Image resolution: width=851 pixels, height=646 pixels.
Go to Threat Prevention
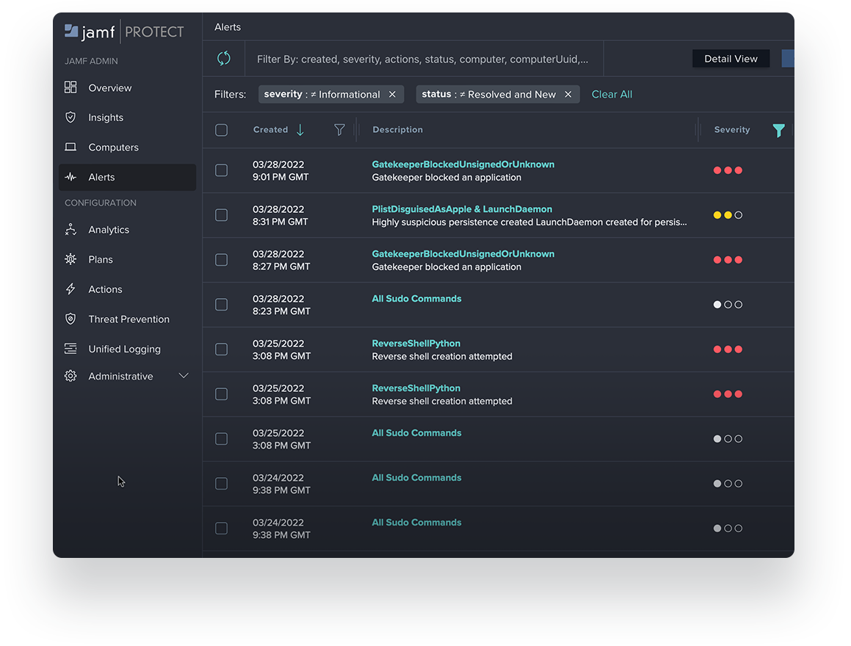click(x=128, y=319)
